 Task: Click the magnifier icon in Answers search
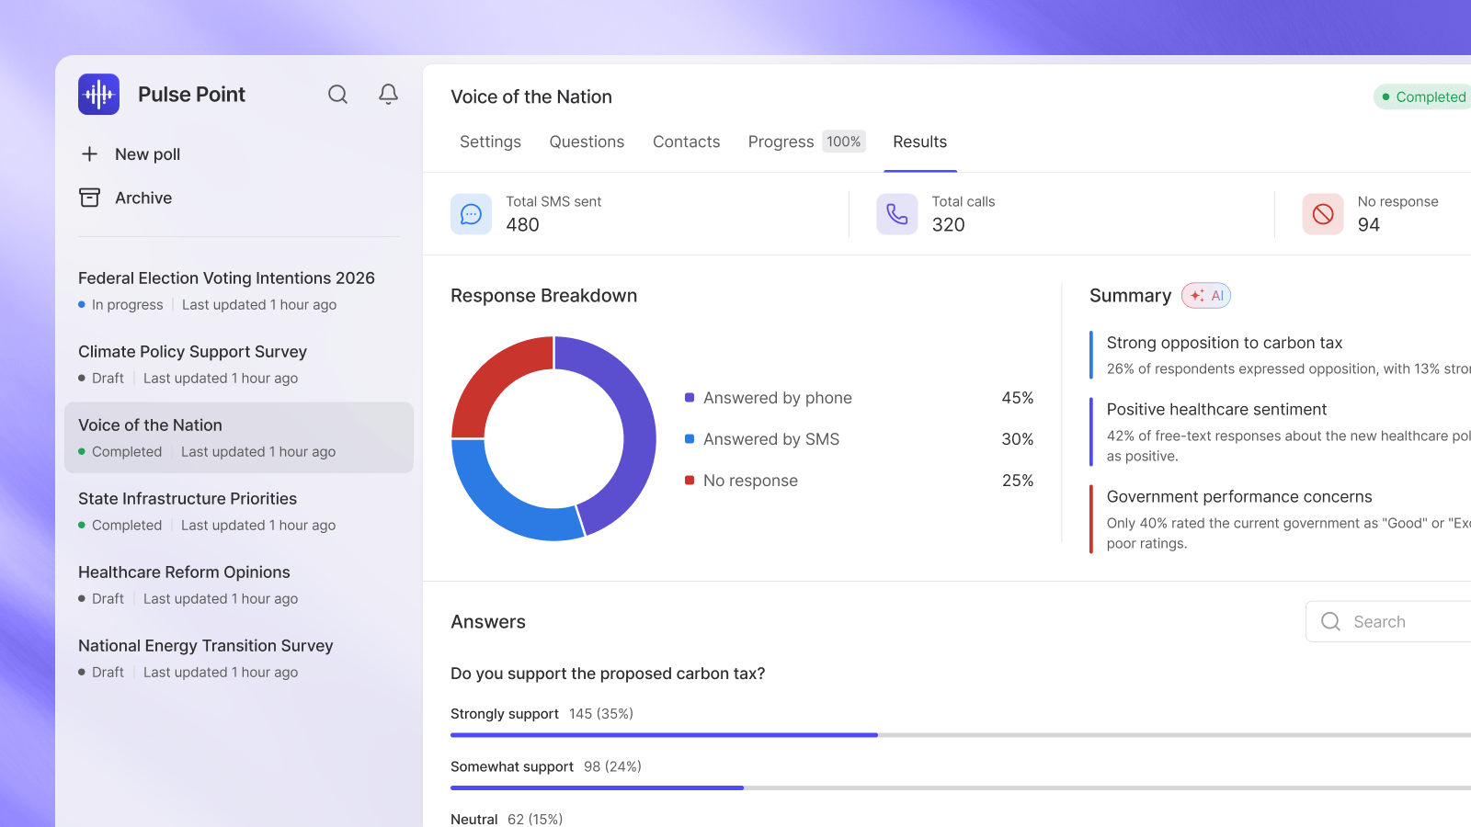tap(1330, 621)
